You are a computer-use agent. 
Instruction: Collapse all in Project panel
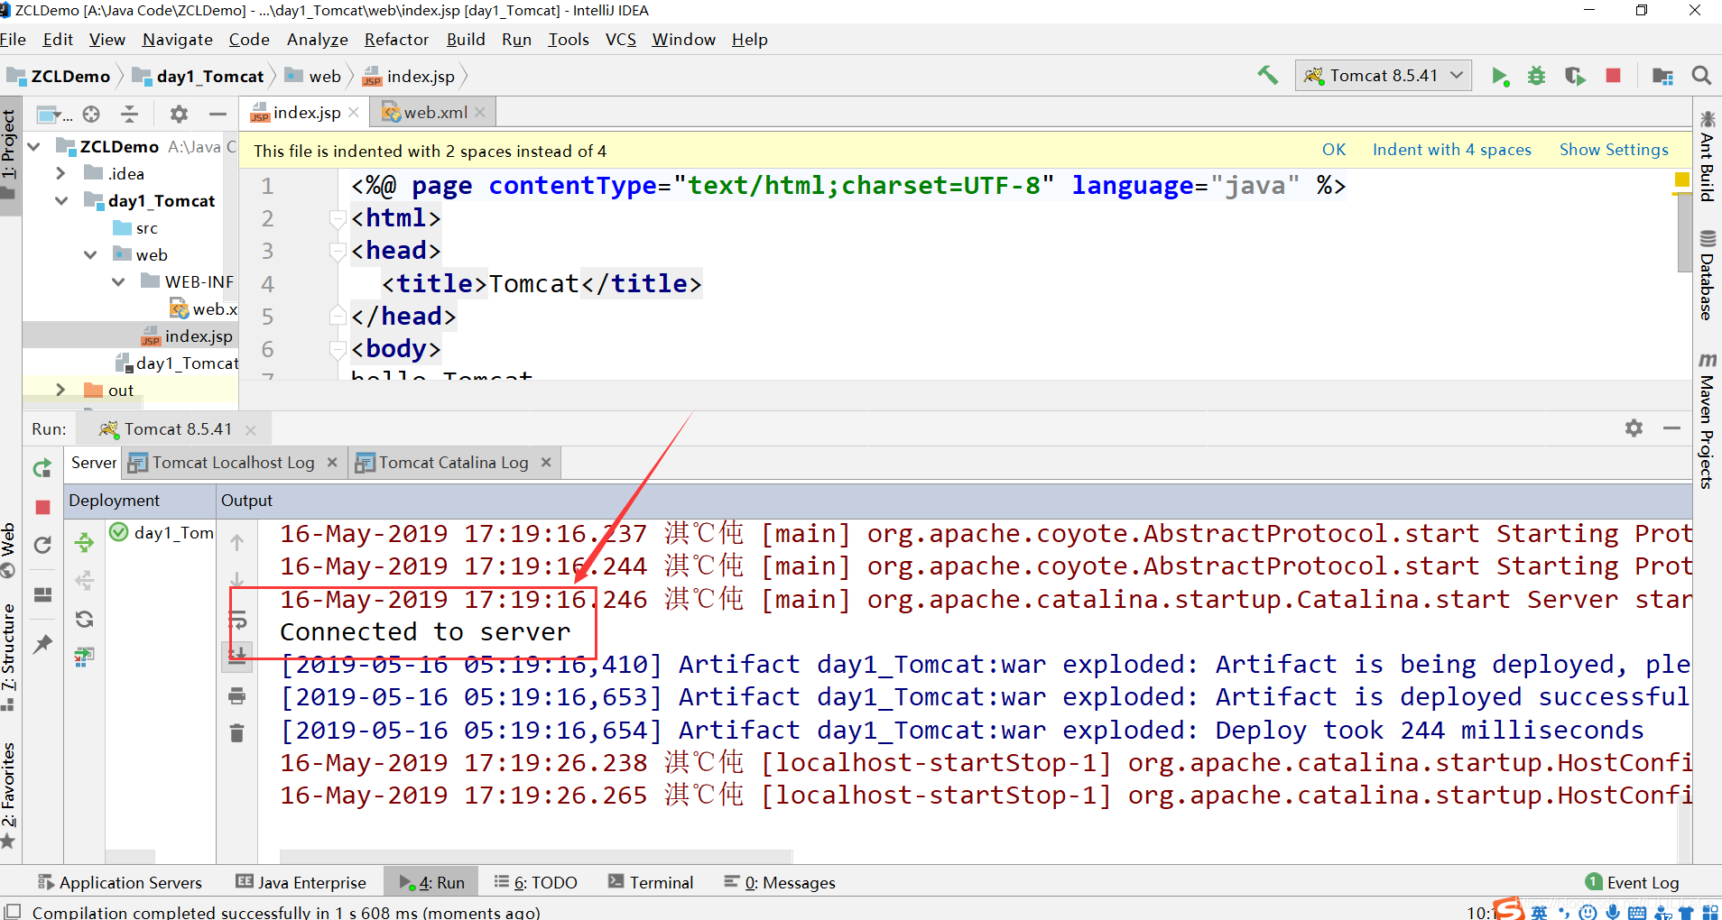(x=130, y=114)
